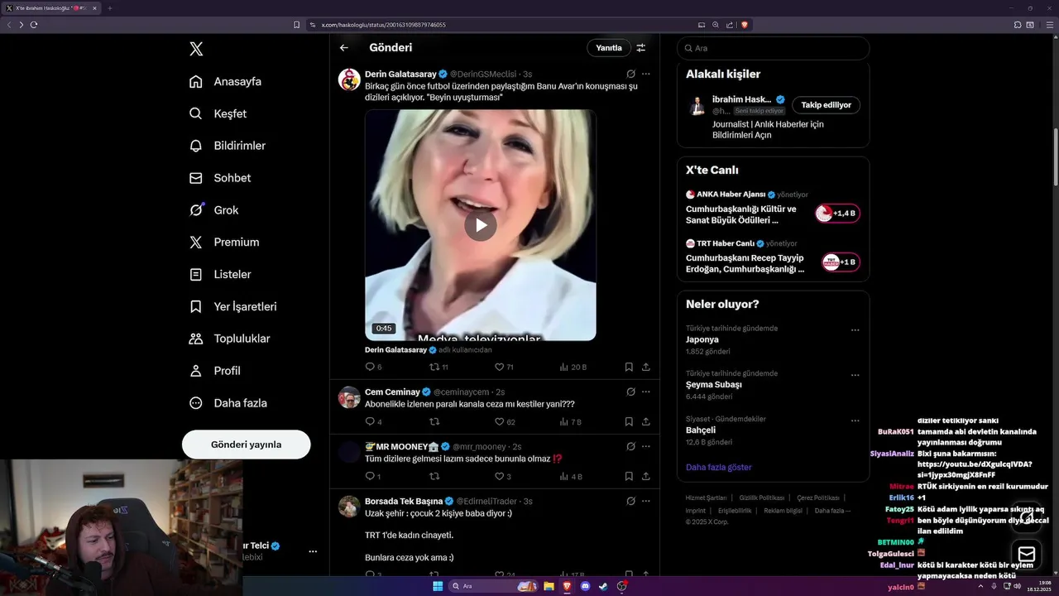Open Keşfet explore page
This screenshot has height=596, width=1059.
(218, 113)
